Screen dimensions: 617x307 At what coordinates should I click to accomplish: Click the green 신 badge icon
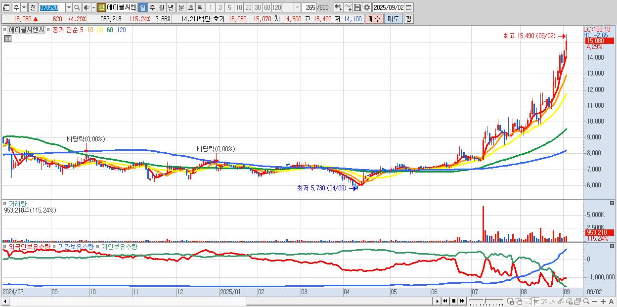tap(101, 7)
